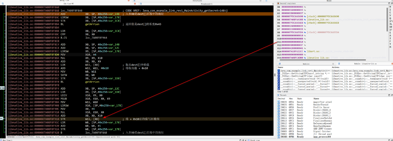Follow the jump arrow next to X3 value

(x=305, y=16)
